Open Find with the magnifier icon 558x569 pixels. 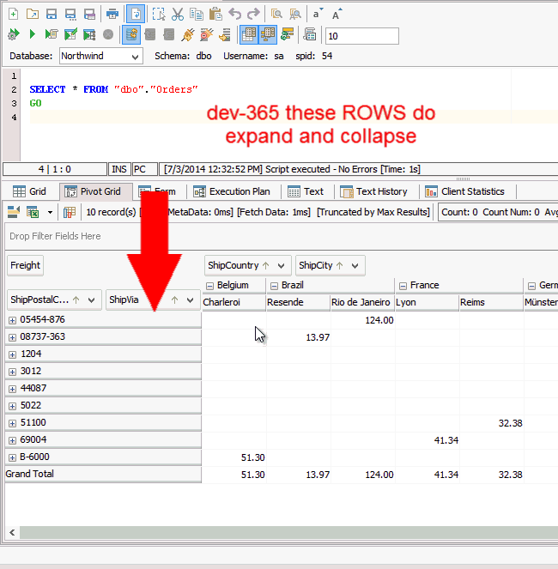click(276, 14)
